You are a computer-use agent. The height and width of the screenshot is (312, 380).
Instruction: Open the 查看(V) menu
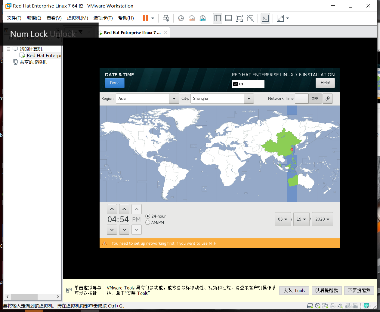click(x=54, y=18)
